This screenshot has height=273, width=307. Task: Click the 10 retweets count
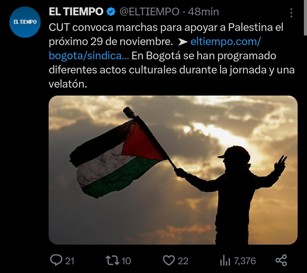click(x=126, y=261)
